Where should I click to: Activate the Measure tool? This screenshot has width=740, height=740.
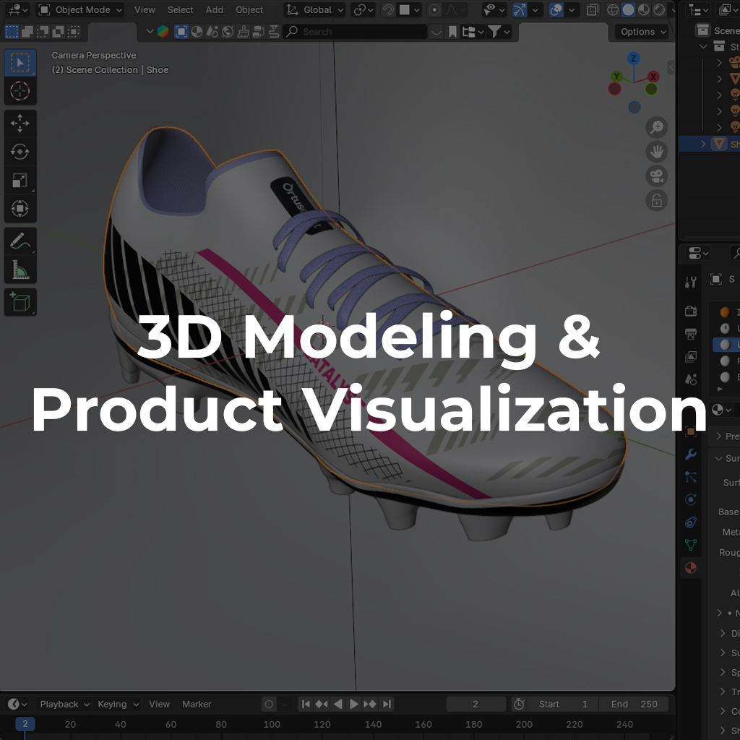pyautogui.click(x=20, y=270)
